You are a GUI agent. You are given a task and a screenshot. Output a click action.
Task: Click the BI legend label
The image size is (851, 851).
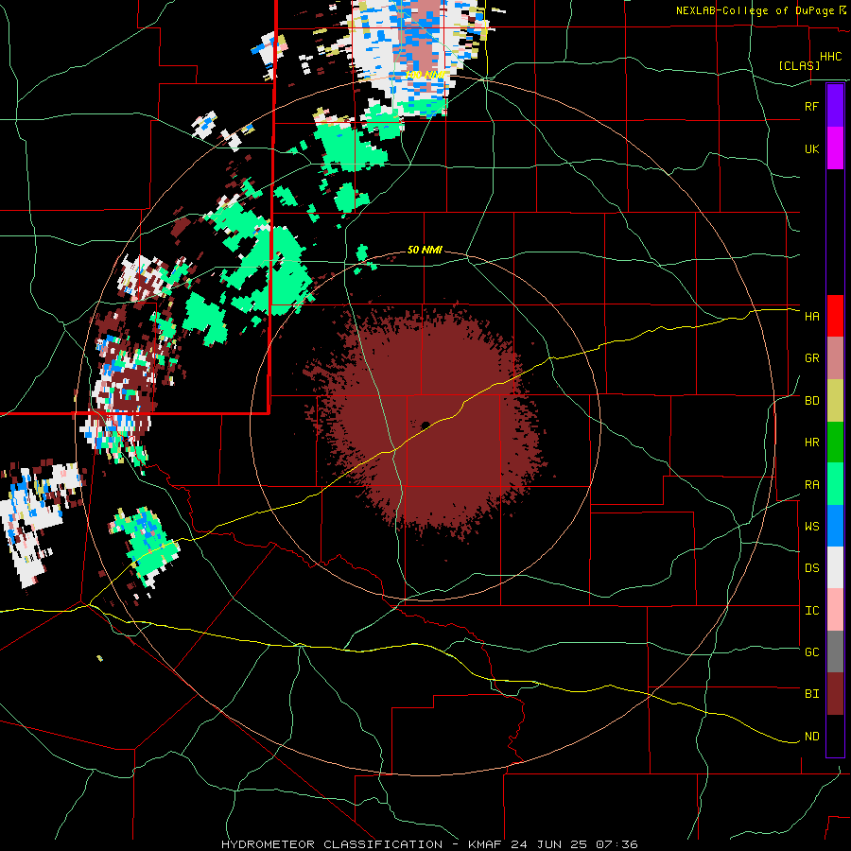[811, 694]
